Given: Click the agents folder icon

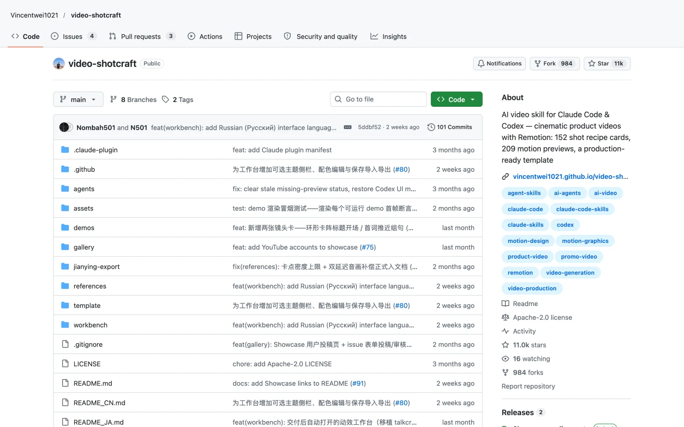Looking at the screenshot, I should [65, 189].
